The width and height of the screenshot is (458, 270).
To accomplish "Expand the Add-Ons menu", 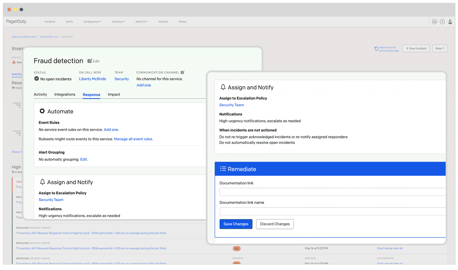I will point(141,22).
